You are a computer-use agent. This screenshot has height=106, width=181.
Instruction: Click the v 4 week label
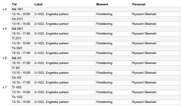5,9
